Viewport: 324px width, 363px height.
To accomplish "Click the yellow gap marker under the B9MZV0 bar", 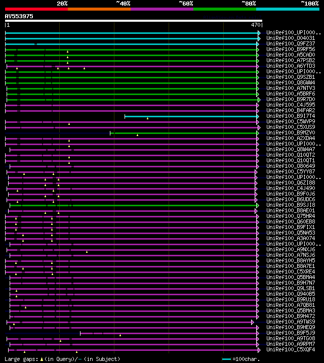I will pos(137,135).
